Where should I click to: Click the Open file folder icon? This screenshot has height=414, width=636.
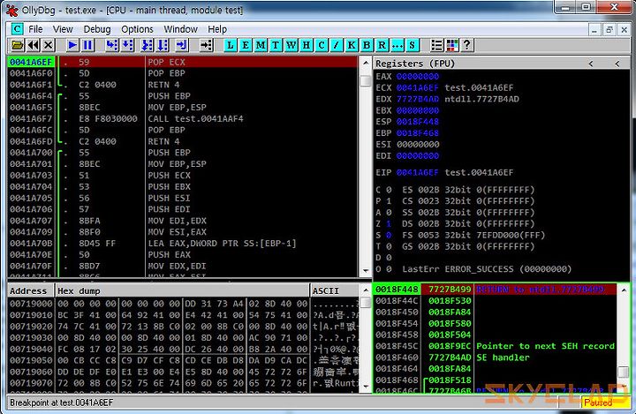coord(17,45)
